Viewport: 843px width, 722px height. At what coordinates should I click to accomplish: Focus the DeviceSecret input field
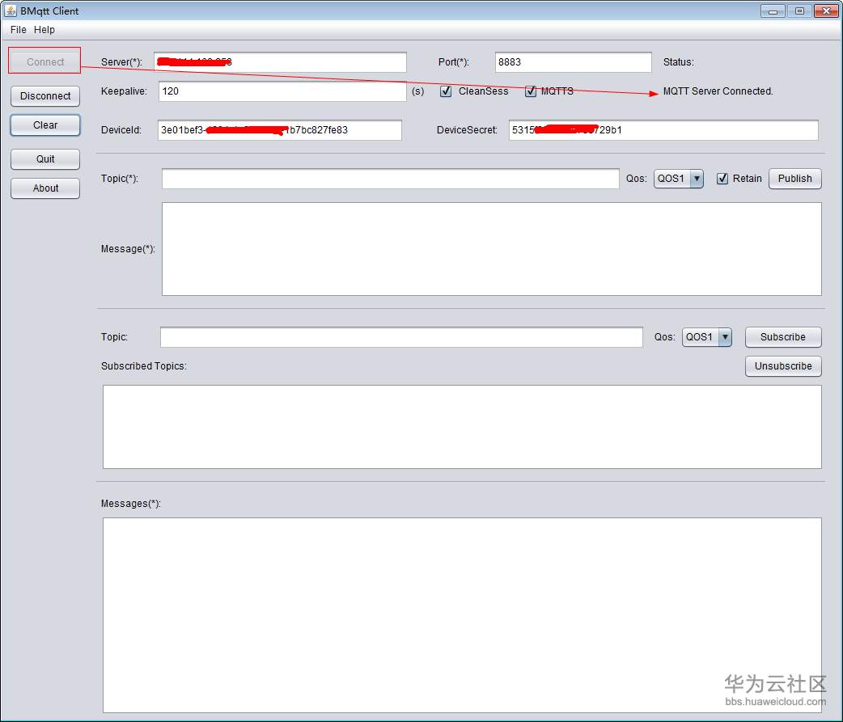pyautogui.click(x=663, y=130)
